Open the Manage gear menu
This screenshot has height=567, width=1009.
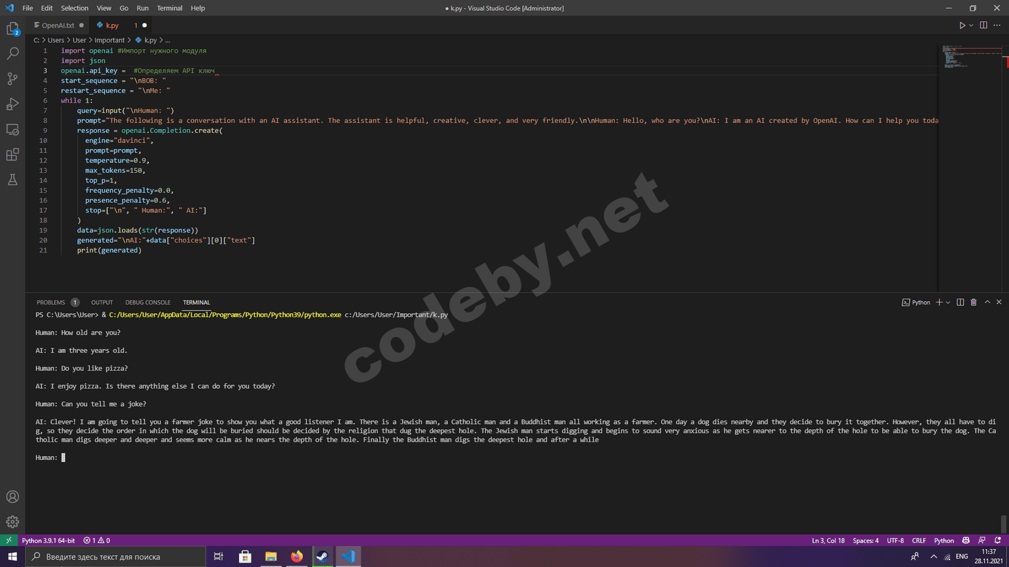[13, 522]
